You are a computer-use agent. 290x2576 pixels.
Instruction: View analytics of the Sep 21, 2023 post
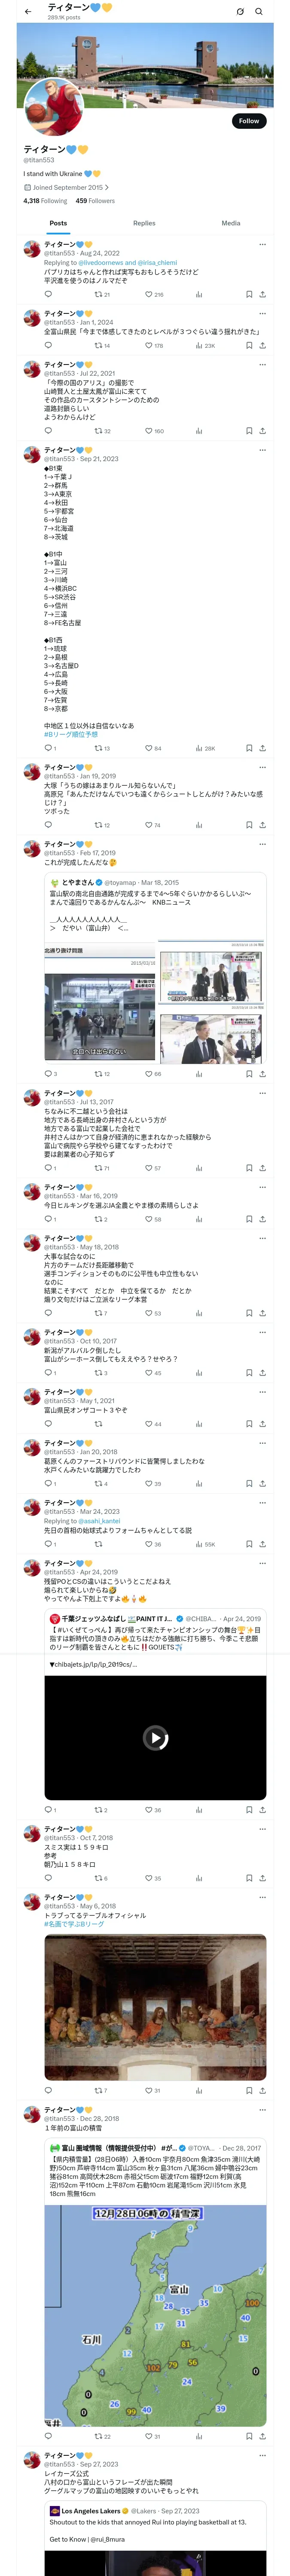click(199, 748)
